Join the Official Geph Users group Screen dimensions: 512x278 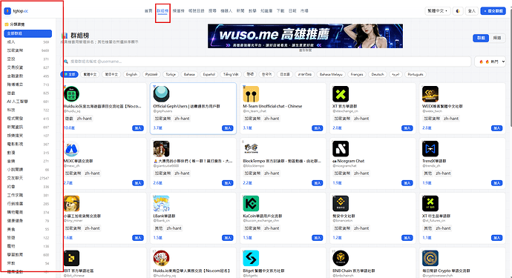pos(228,128)
